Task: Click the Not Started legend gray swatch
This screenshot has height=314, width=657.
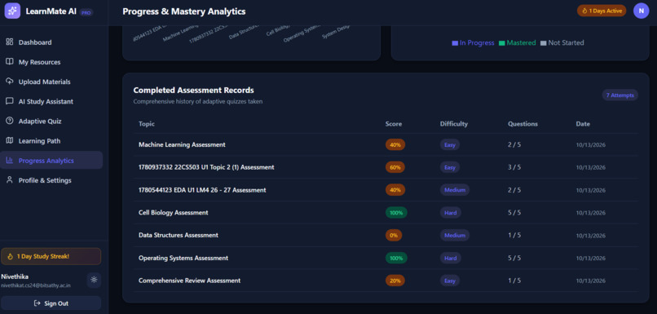Action: click(x=544, y=43)
